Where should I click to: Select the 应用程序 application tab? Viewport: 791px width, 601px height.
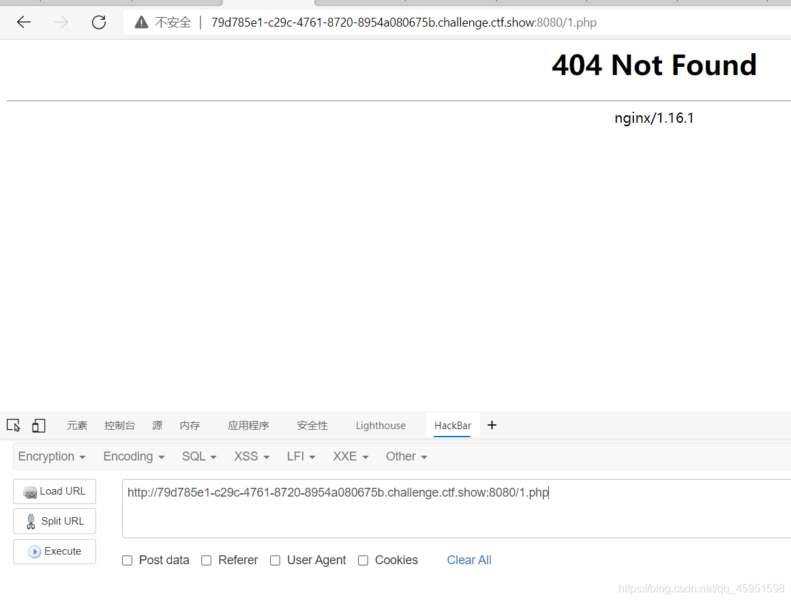(x=248, y=426)
